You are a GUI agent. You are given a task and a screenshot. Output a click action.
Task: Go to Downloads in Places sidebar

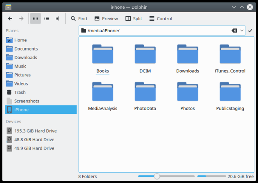click(25, 57)
